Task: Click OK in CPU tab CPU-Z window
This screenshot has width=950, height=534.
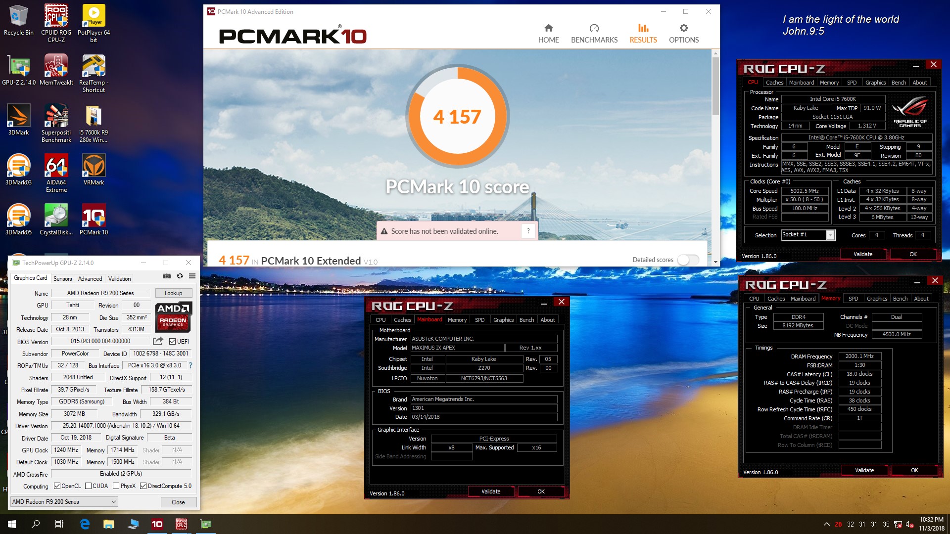Action: (x=913, y=254)
